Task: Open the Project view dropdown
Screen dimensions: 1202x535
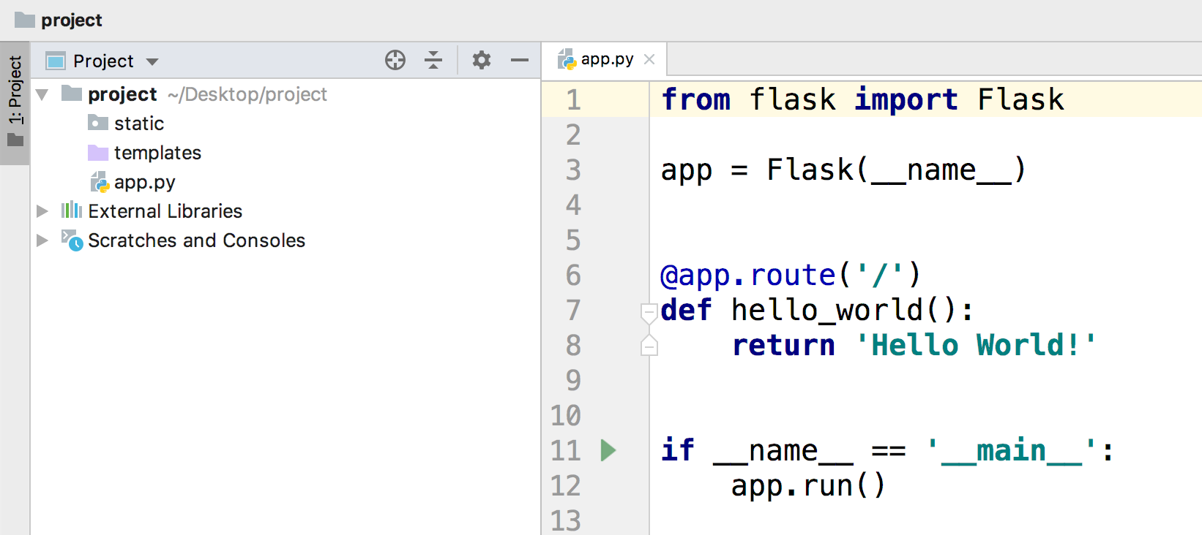Action: (x=152, y=61)
